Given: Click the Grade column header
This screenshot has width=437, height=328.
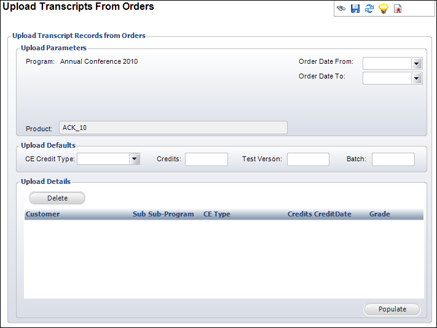Looking at the screenshot, I should pyautogui.click(x=380, y=215).
